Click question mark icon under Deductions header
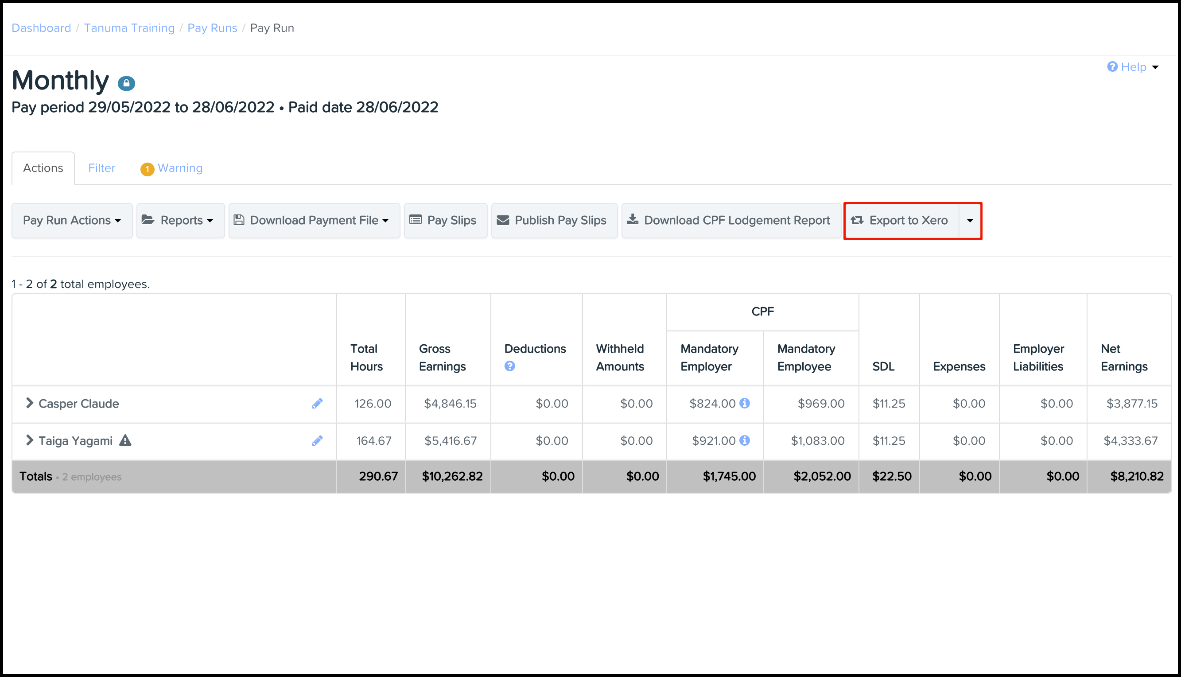The width and height of the screenshot is (1181, 677). point(509,366)
